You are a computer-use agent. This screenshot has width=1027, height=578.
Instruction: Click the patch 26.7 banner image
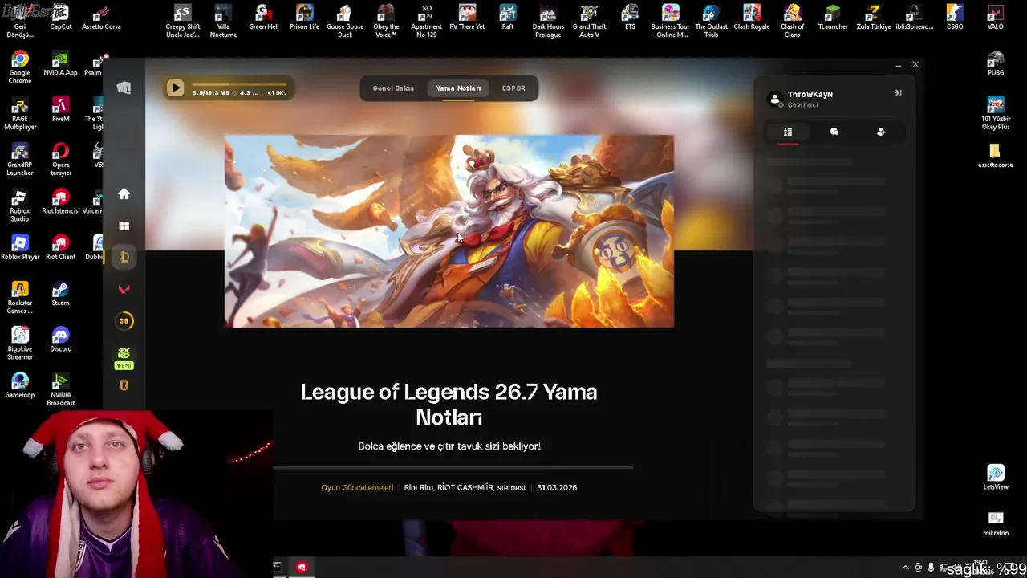coord(449,231)
